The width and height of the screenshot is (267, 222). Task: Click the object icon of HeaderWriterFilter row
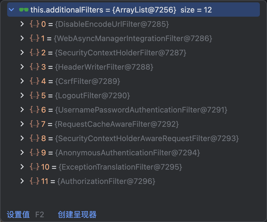pyautogui.click(x=35, y=67)
